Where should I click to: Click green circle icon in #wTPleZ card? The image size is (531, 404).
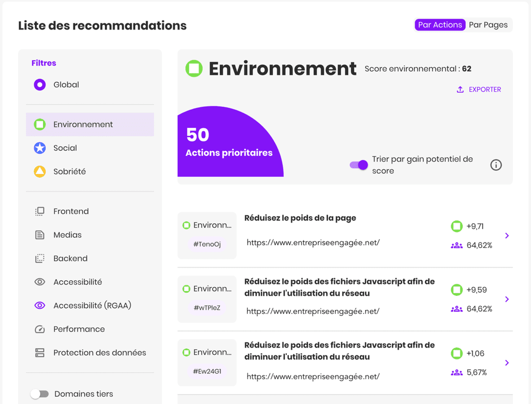pos(186,289)
